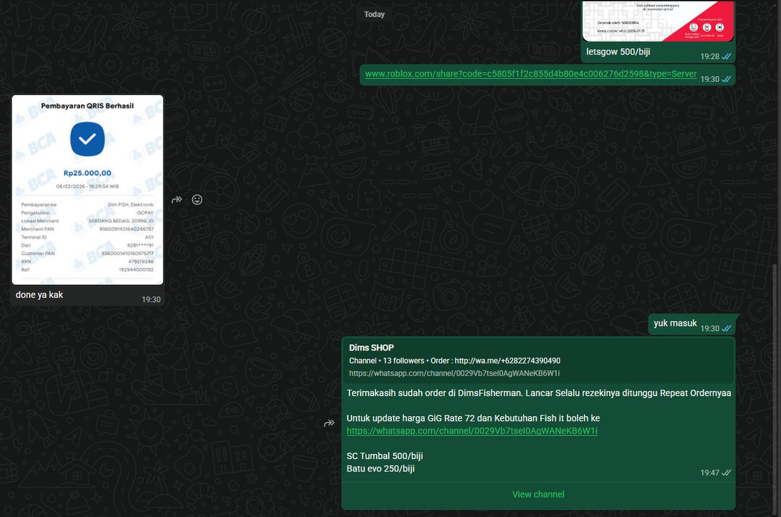Open the whatsapp.com channel link in message body
Screen dimensions: 781x517
pos(472,431)
